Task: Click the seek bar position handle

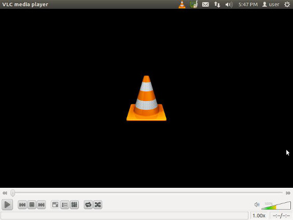Action: click(x=12, y=193)
